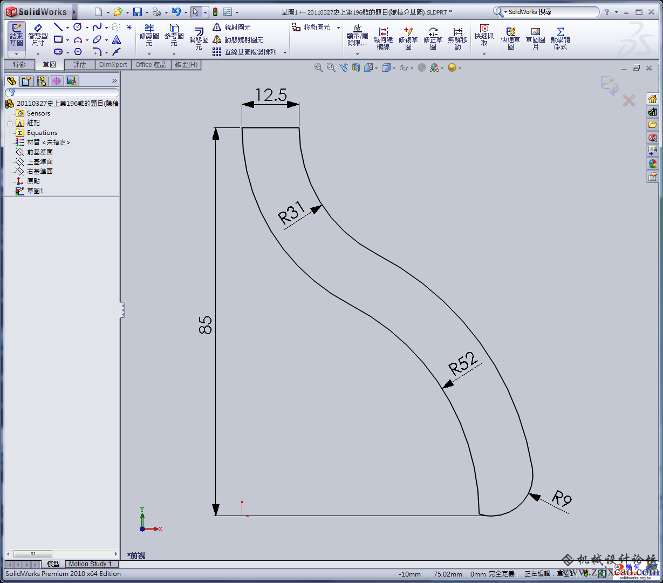This screenshot has width=663, height=583.
Task: Choose the Polygon sketch tool
Action: [78, 52]
